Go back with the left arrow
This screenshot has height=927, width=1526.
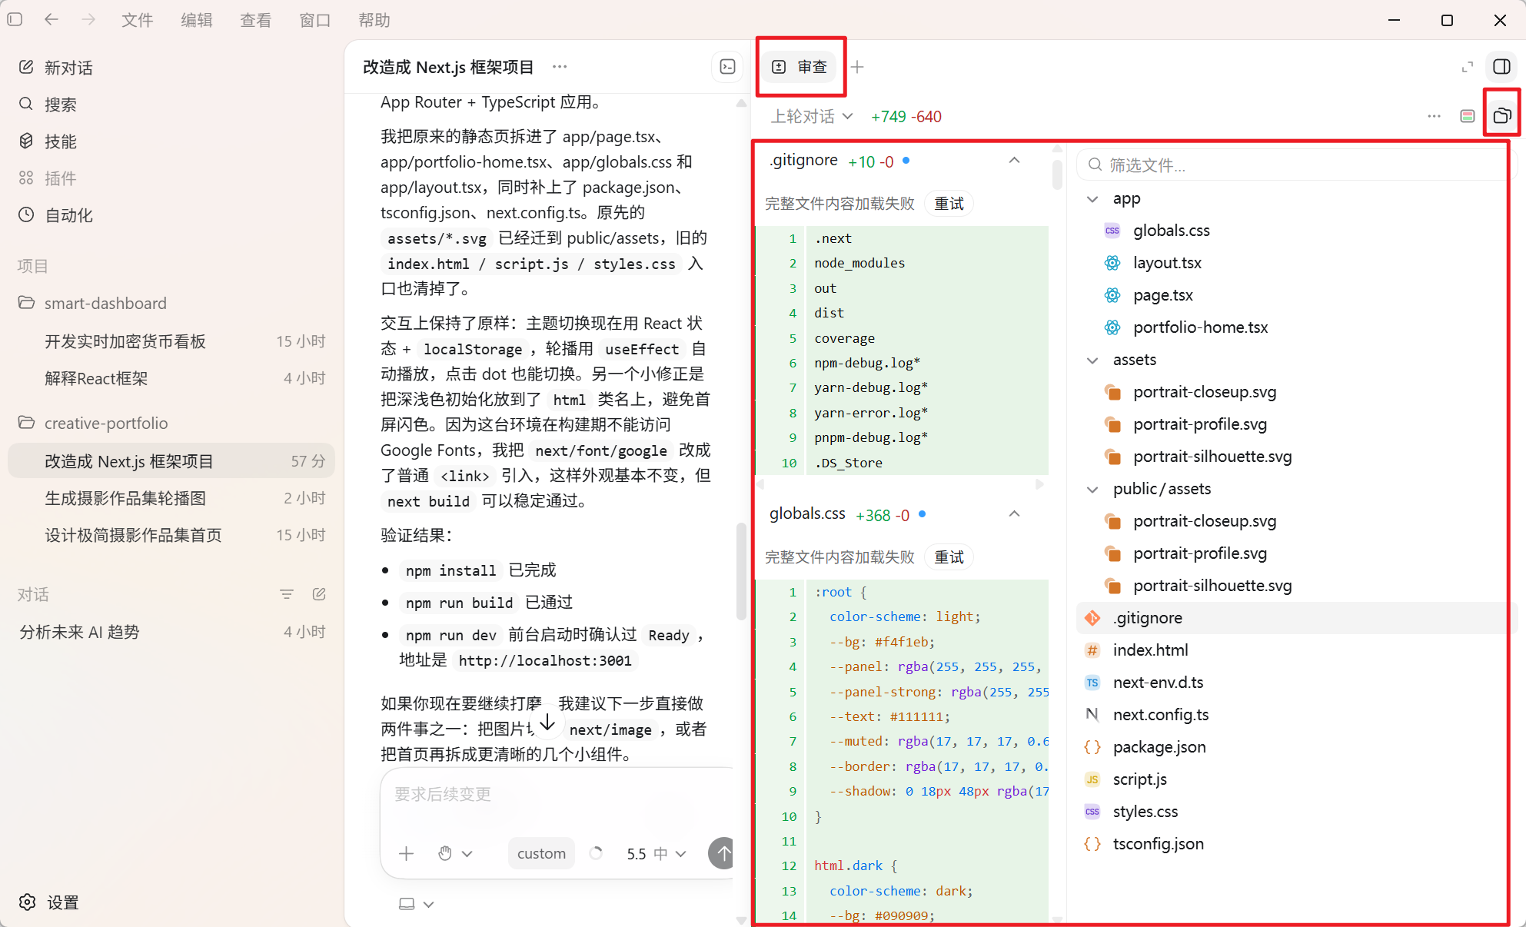[x=52, y=19]
